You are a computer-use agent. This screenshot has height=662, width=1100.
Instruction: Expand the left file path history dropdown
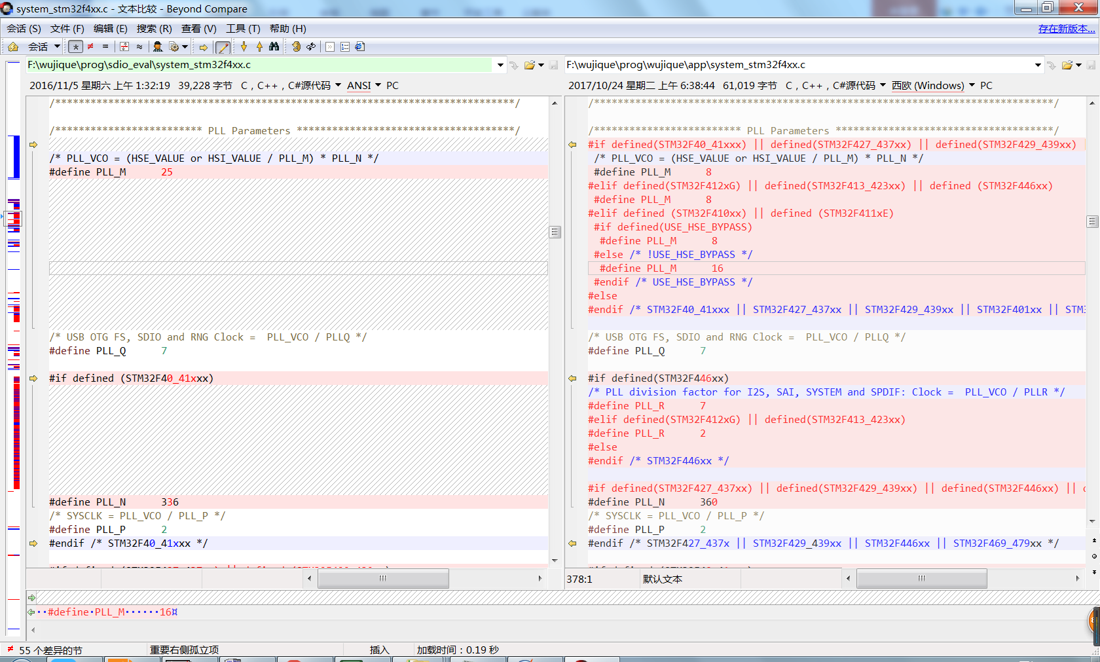pos(500,65)
